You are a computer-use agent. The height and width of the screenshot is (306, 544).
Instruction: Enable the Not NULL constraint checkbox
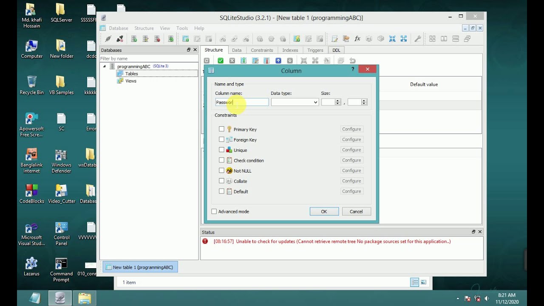coord(221,171)
